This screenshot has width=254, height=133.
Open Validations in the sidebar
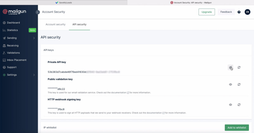(x=13, y=53)
